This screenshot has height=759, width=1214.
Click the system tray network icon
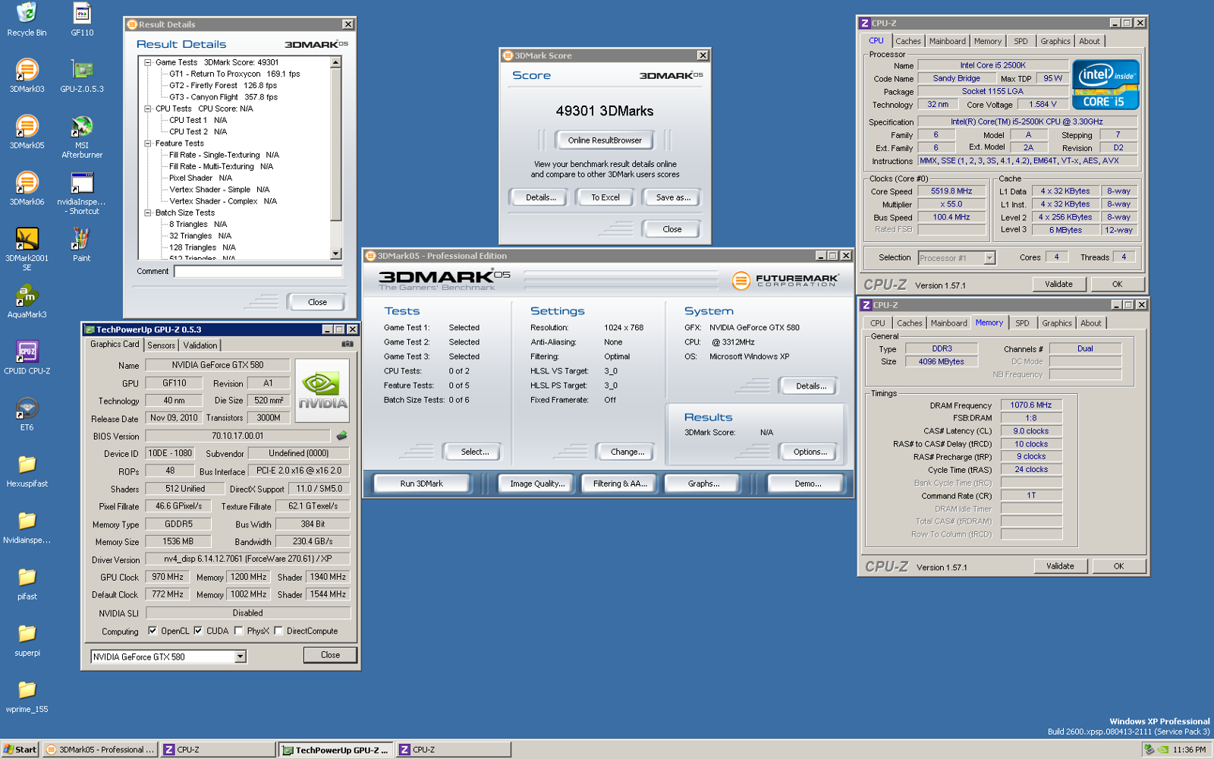point(1149,749)
